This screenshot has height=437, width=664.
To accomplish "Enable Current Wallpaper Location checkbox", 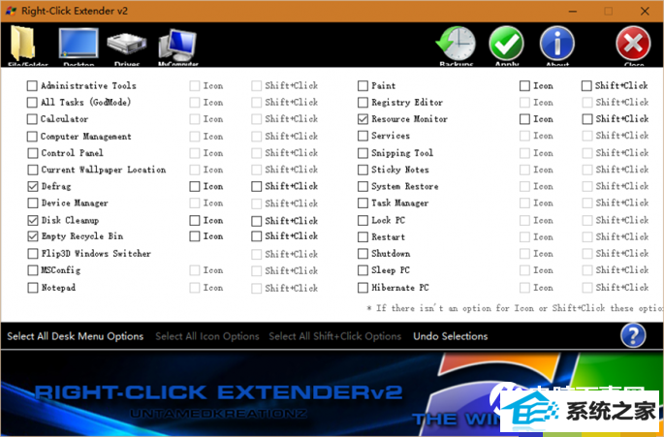I will point(33,170).
